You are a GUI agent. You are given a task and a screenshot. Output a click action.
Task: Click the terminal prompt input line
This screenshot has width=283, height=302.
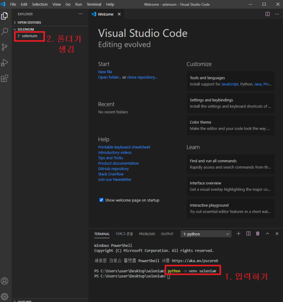point(169,276)
